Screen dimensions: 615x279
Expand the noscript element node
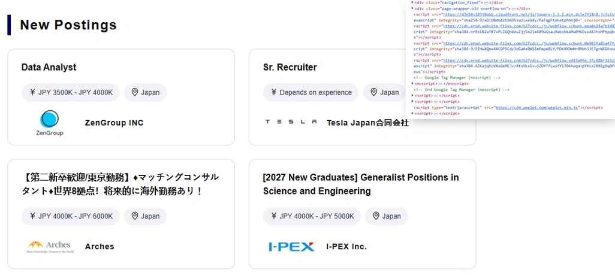[x=412, y=84]
